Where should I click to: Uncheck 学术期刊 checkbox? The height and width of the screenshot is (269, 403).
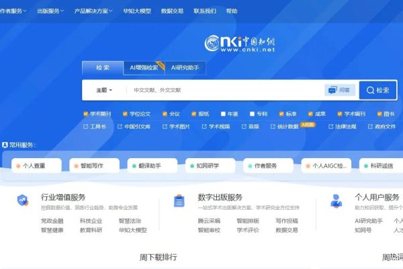pyautogui.click(x=86, y=114)
